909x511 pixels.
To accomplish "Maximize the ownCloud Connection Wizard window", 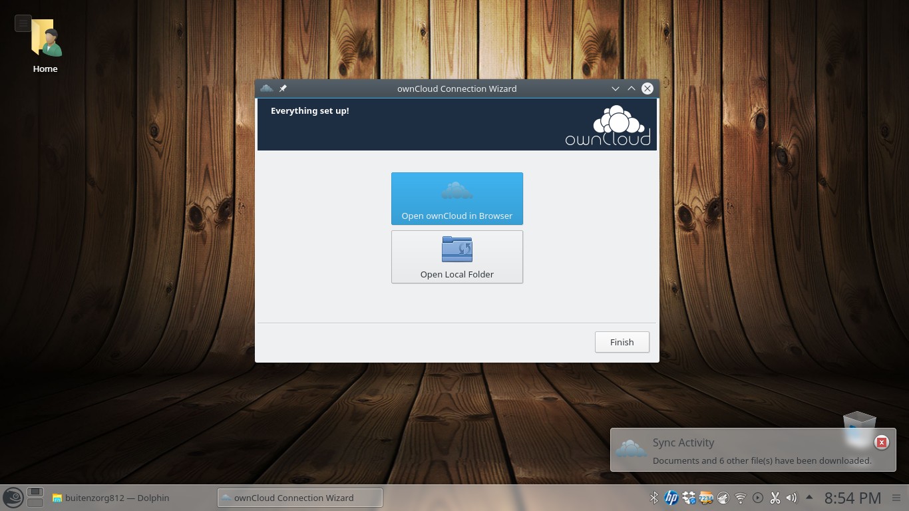I will click(x=632, y=88).
